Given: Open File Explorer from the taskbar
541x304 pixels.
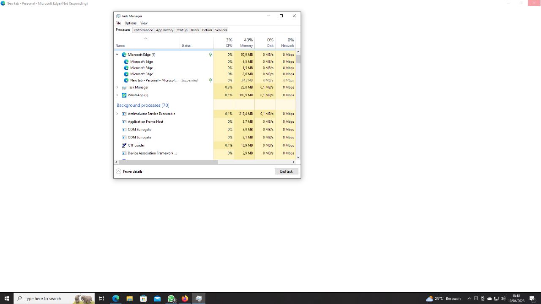Looking at the screenshot, I should pos(129,299).
